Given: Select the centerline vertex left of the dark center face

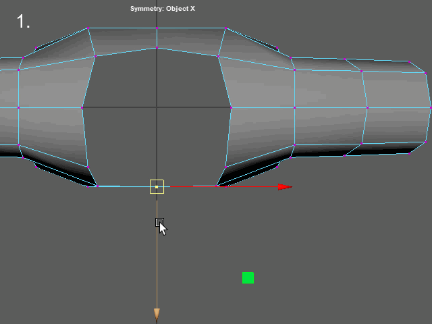Looking at the screenshot, I should [x=82, y=107].
